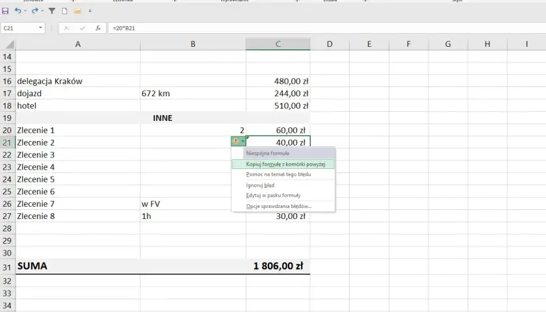Select column B header
This screenshot has width=546, height=312.
(193, 44)
